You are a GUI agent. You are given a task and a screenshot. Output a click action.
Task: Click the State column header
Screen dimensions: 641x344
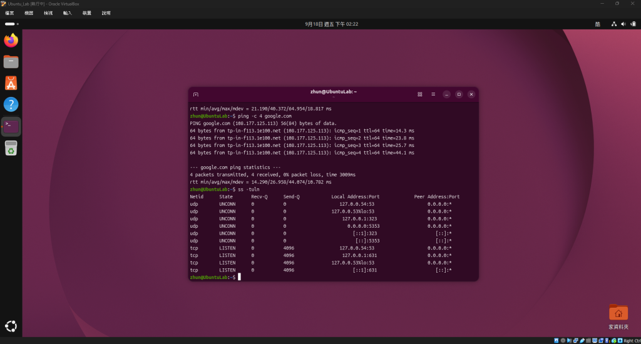[226, 196]
